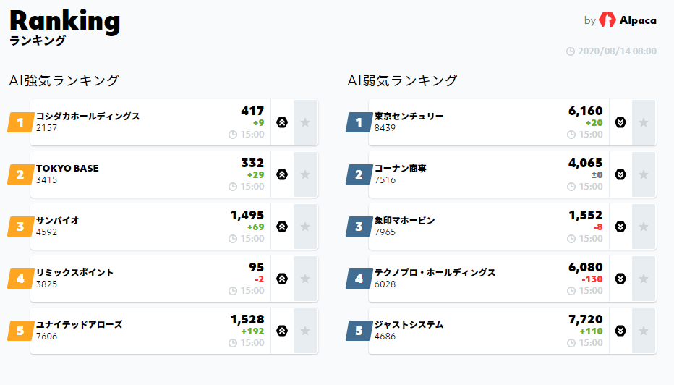This screenshot has width=674, height=385.
Task: Star the コーナン商事 stock row
Action: click(644, 174)
